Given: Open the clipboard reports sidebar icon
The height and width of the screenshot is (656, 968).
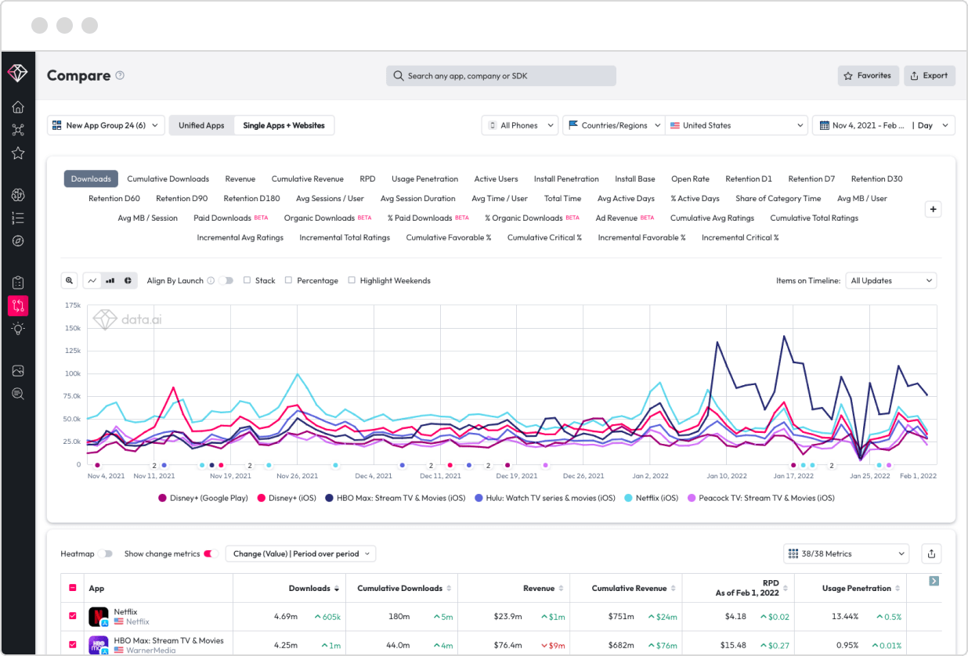Looking at the screenshot, I should [x=18, y=283].
